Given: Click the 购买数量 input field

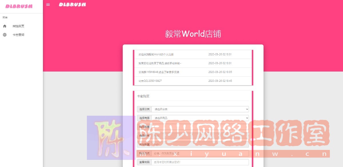Looking at the screenshot, I should click(x=200, y=127).
